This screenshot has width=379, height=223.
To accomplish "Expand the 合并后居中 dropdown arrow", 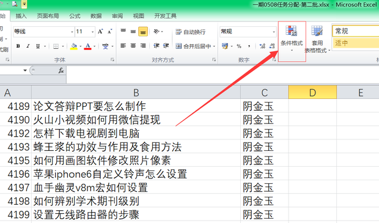I will click(x=214, y=46).
